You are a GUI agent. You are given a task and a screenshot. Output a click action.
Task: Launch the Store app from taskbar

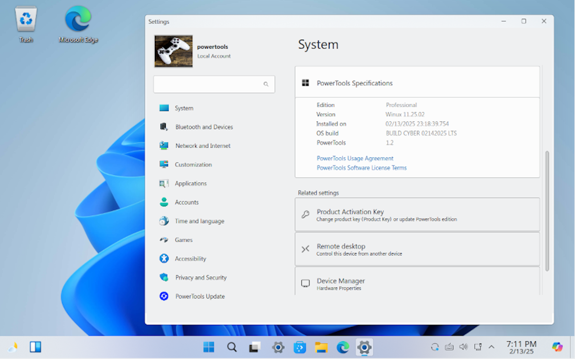[x=300, y=348]
